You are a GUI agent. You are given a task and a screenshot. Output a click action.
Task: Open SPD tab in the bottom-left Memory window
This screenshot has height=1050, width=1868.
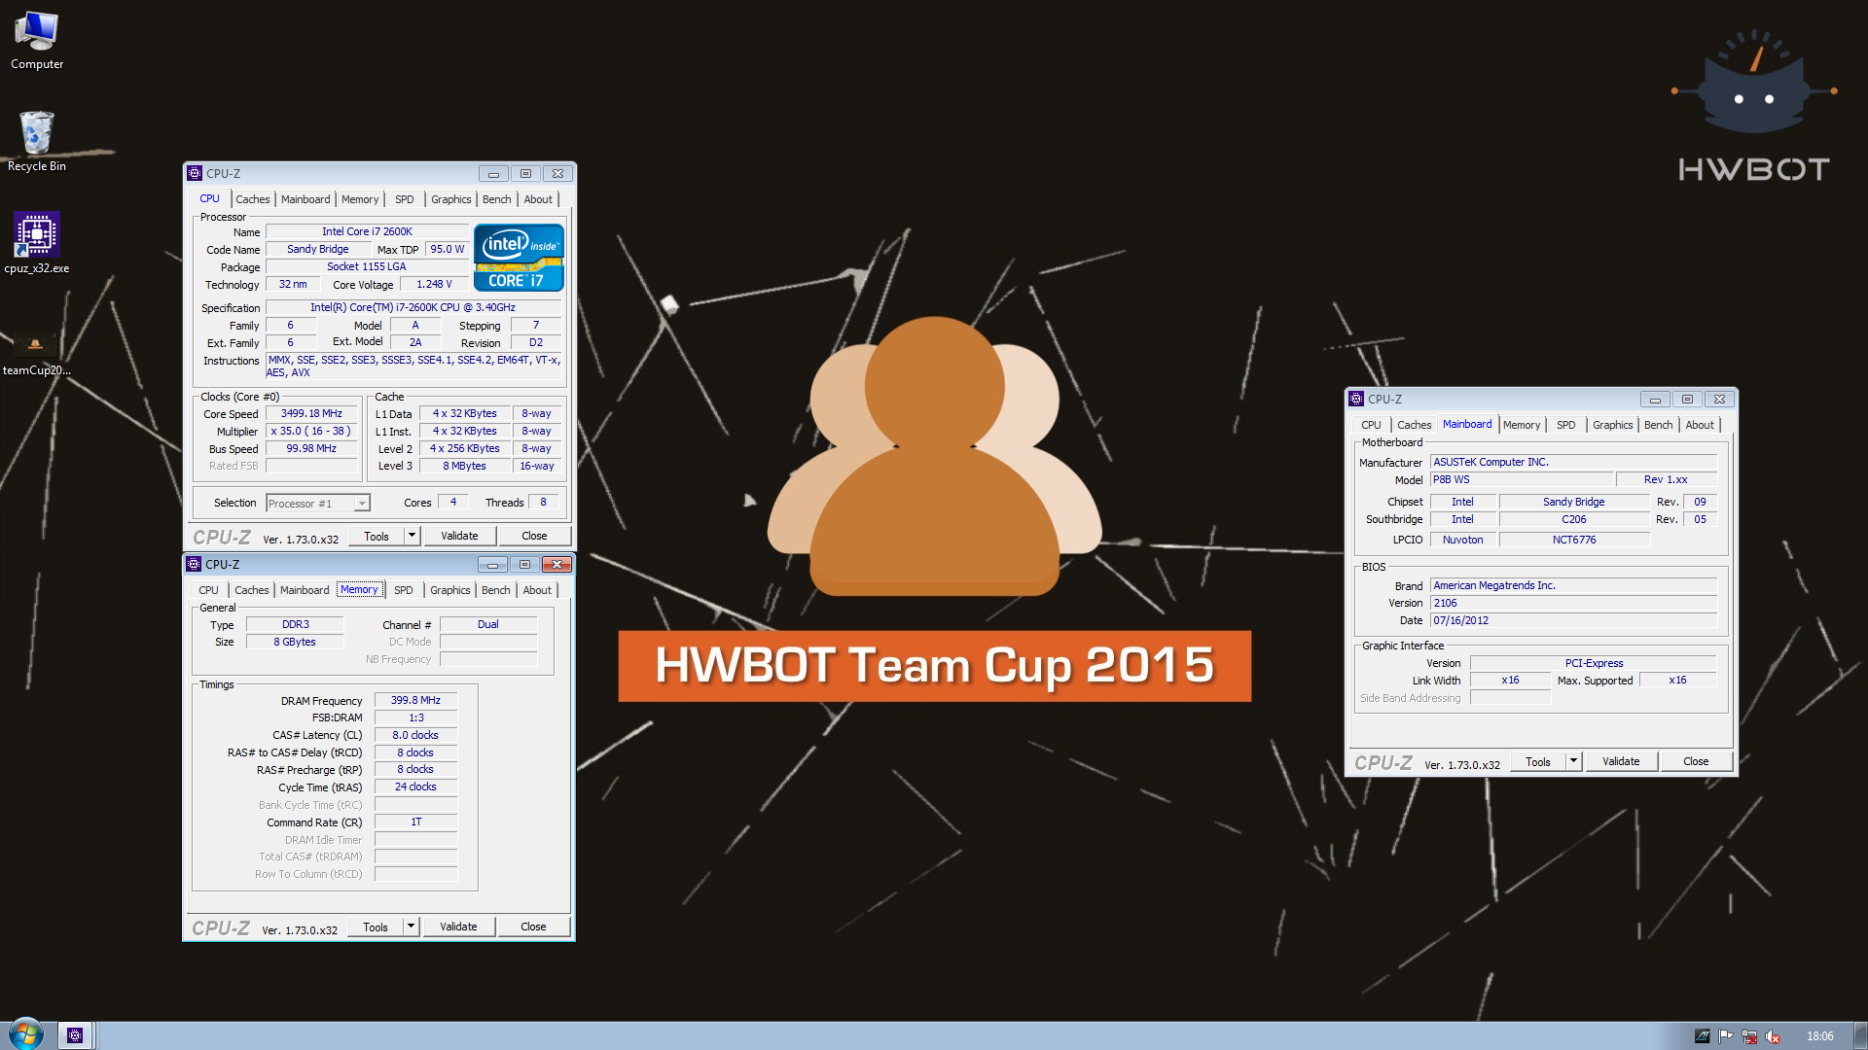point(404,590)
